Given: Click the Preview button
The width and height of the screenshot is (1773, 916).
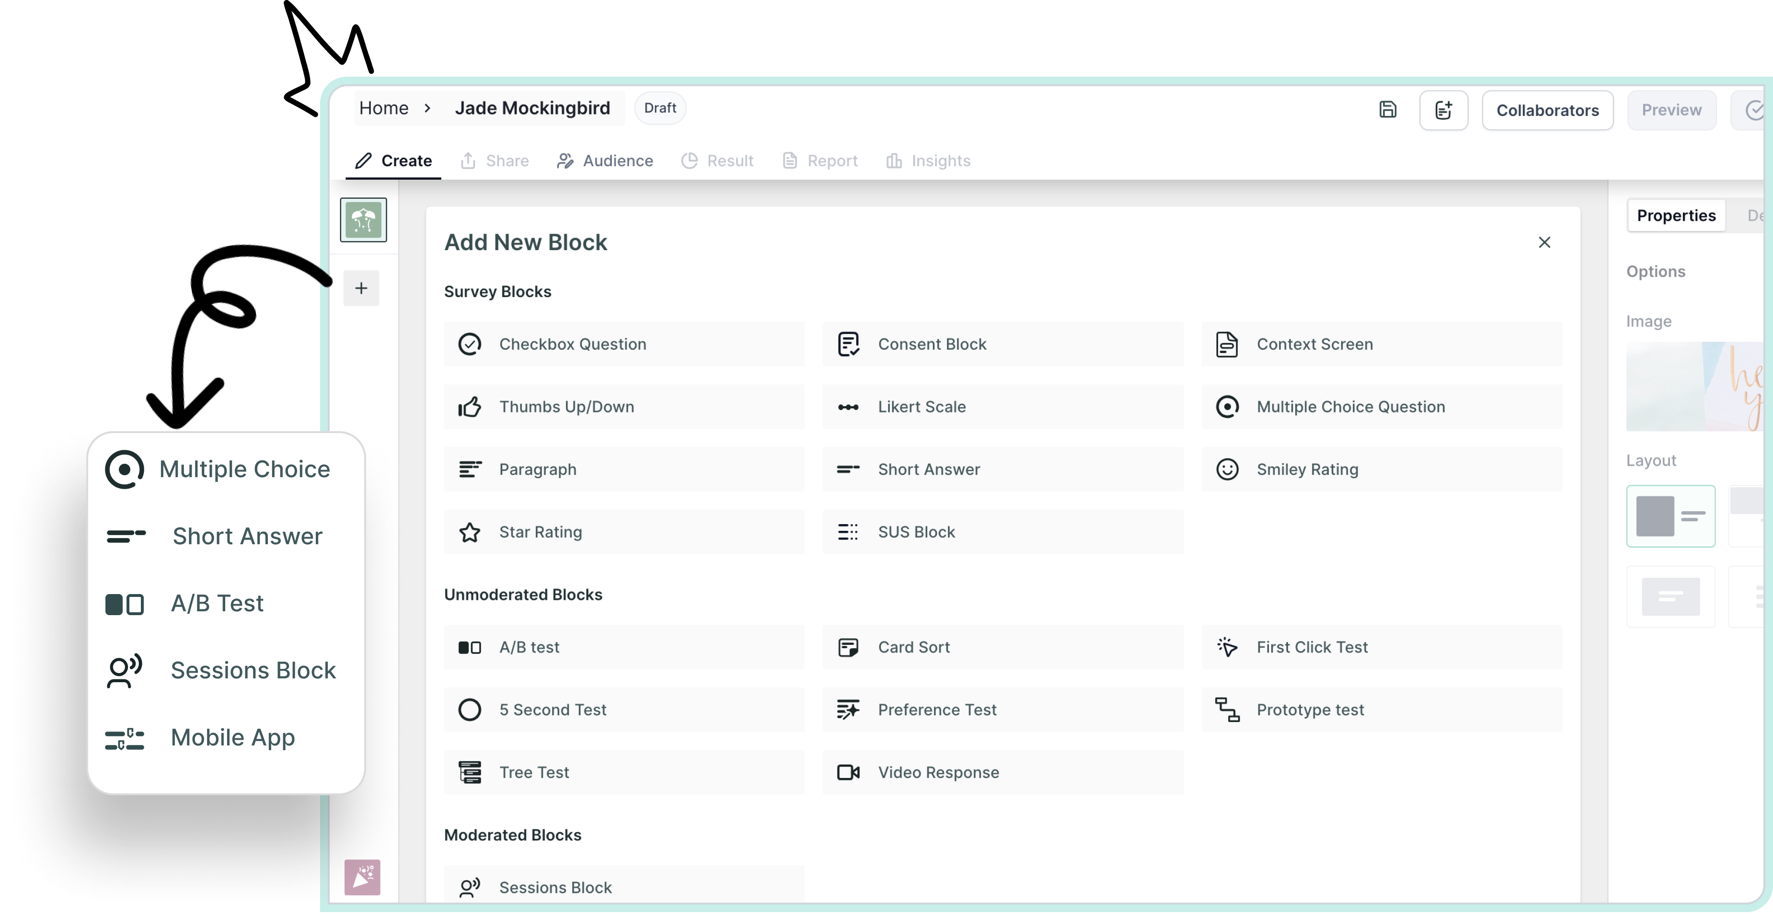Looking at the screenshot, I should [1671, 110].
